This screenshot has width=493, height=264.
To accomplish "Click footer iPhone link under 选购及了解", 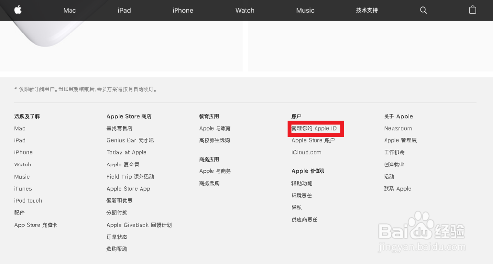I will click(23, 152).
